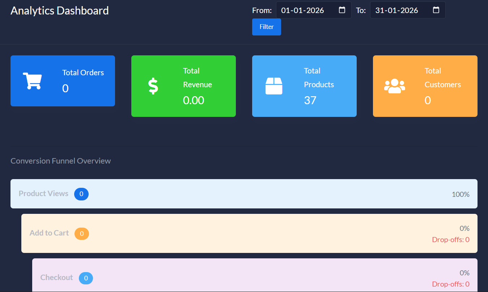The image size is (488, 292).
Task: Open the calendar picker for the To date
Action: coord(436,10)
